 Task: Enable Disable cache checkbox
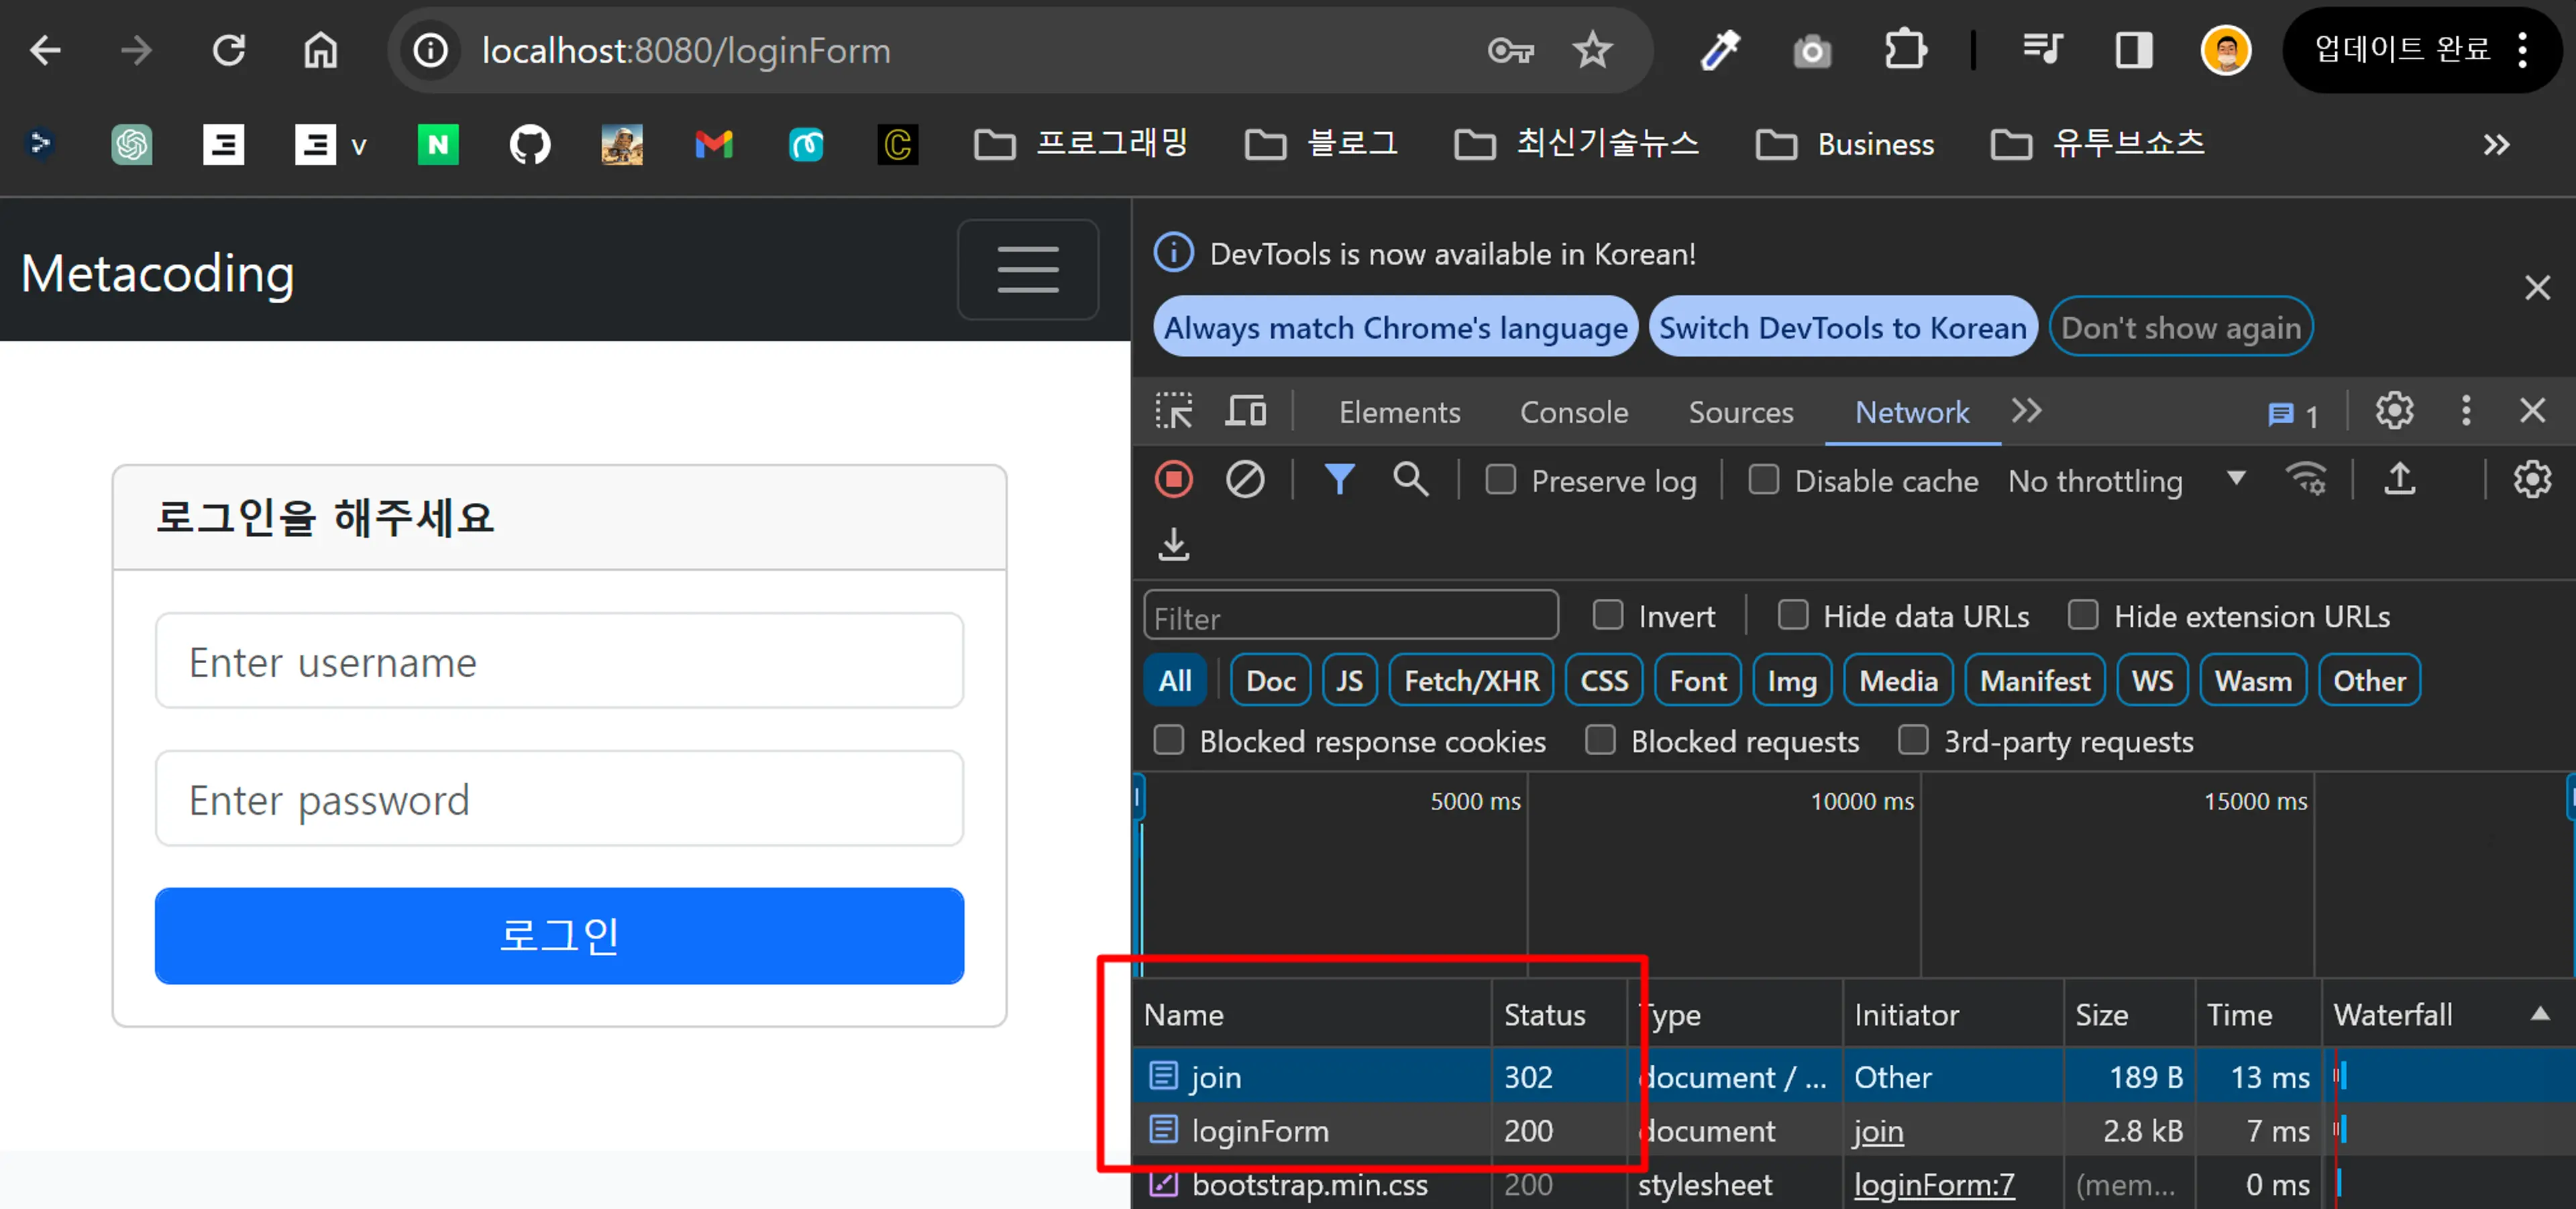(x=1763, y=479)
